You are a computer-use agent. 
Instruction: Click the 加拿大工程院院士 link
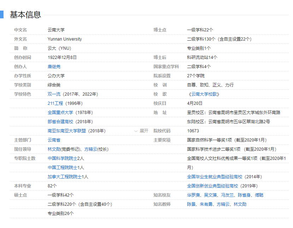65,177
